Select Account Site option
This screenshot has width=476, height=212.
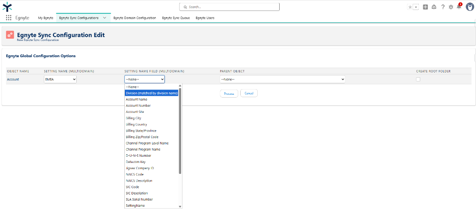tap(152, 112)
